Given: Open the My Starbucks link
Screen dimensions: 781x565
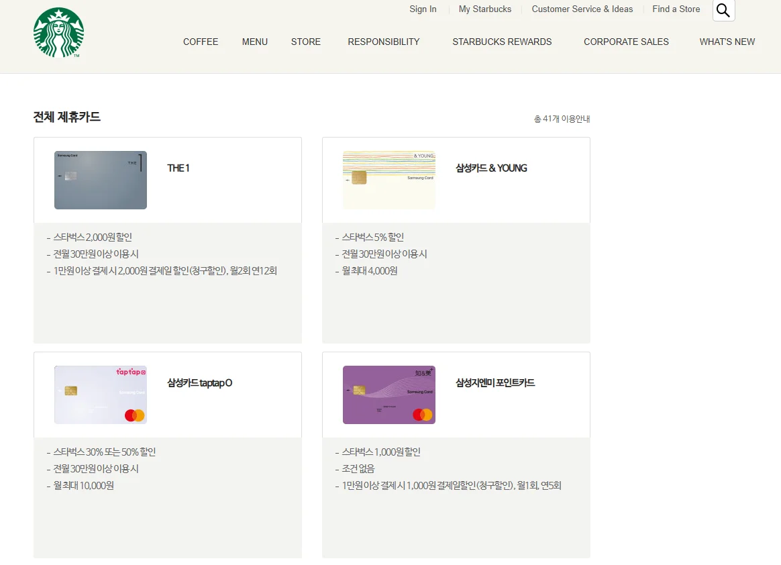Looking at the screenshot, I should [x=485, y=9].
